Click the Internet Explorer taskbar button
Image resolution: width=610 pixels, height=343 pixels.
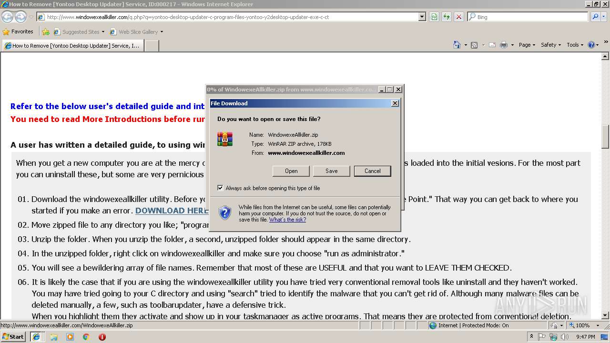pyautogui.click(x=36, y=337)
